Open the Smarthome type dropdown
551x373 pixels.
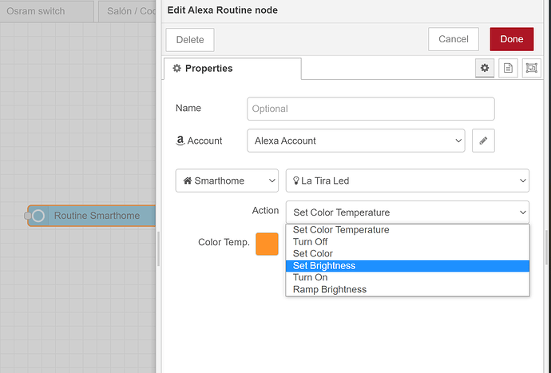click(x=227, y=181)
